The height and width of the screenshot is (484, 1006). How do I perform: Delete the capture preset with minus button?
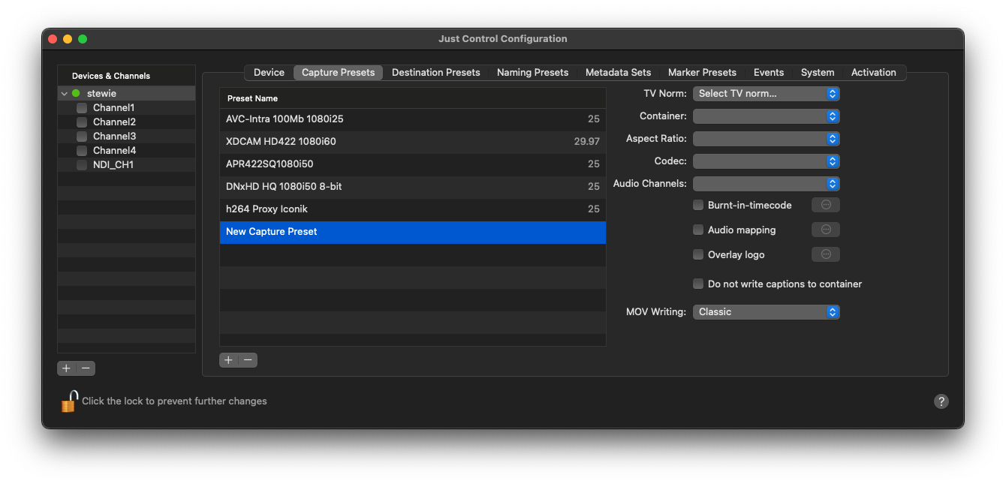(x=248, y=360)
